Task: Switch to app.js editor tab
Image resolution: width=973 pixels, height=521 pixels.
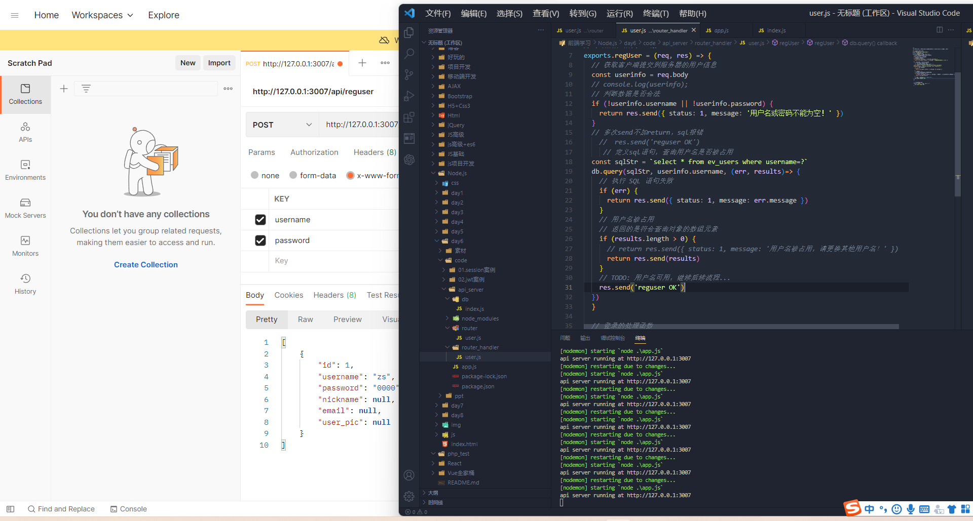Action: [x=721, y=30]
